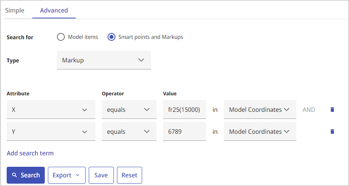Switch to the Simple tab
The width and height of the screenshot is (349, 186).
pos(15,11)
